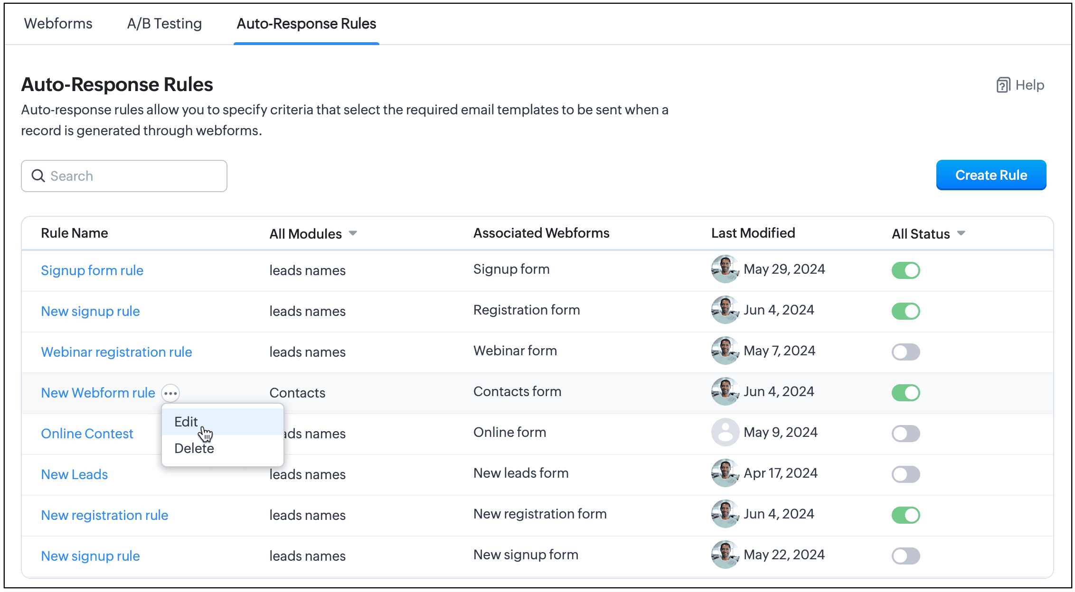Click the Help document icon
This screenshot has width=1075, height=592.
[x=1003, y=85]
